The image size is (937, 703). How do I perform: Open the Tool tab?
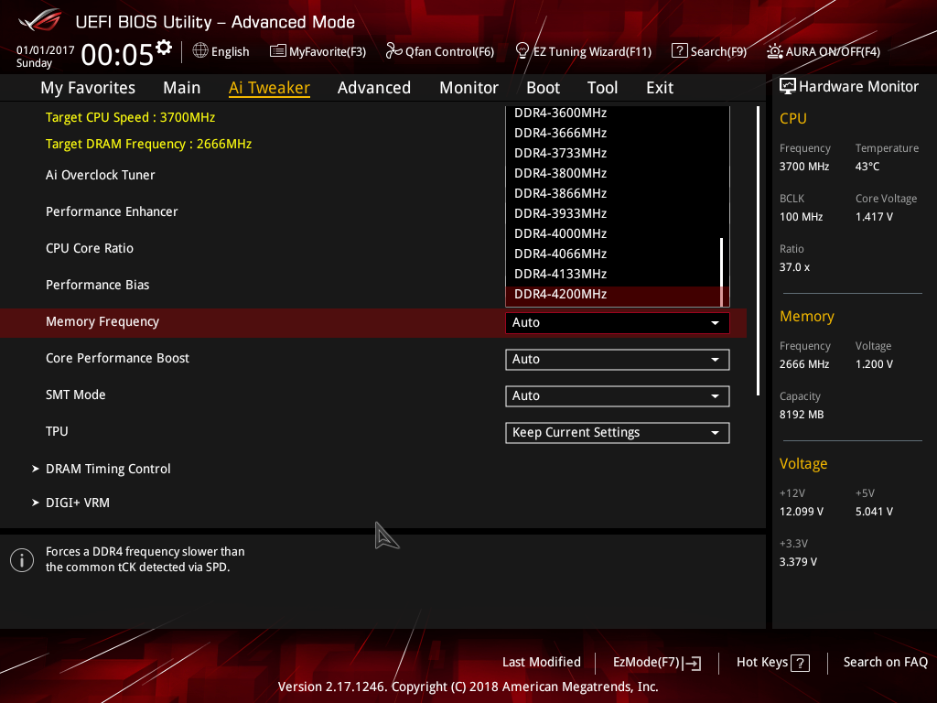point(602,88)
